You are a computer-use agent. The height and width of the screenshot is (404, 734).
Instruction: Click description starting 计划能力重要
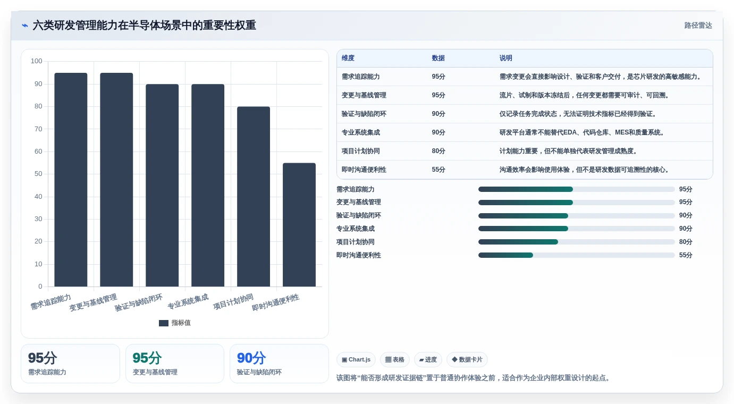569,151
